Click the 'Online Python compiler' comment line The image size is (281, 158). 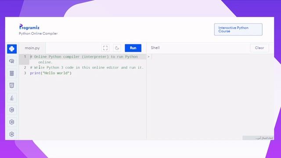pyautogui.click(x=84, y=59)
